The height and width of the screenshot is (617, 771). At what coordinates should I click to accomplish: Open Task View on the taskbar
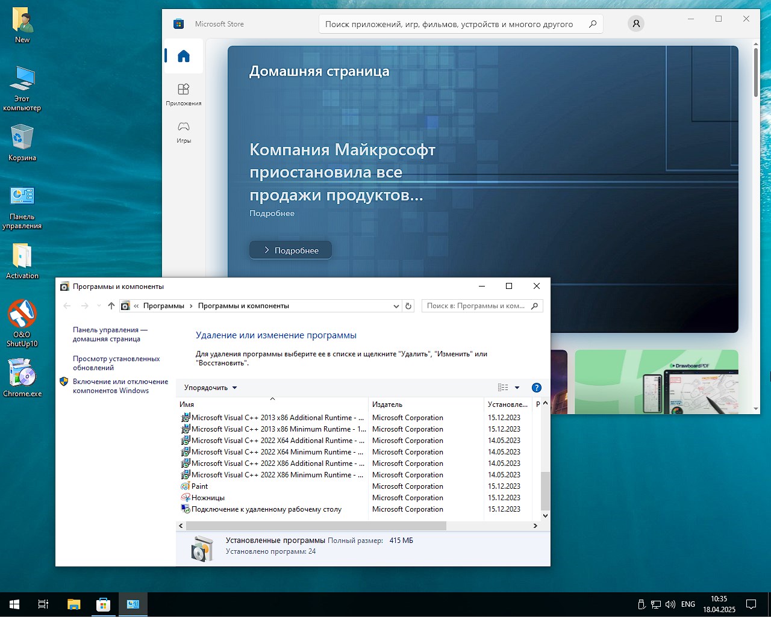[x=43, y=604]
